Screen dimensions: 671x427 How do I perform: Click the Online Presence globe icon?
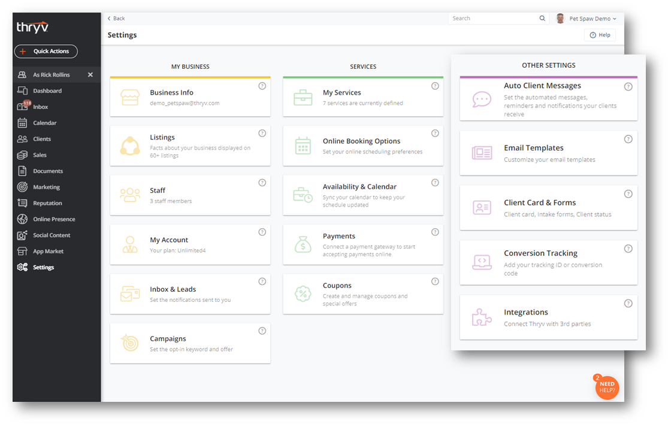22,219
